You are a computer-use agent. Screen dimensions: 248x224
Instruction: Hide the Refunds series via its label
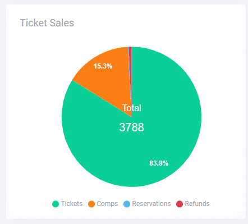click(x=198, y=204)
